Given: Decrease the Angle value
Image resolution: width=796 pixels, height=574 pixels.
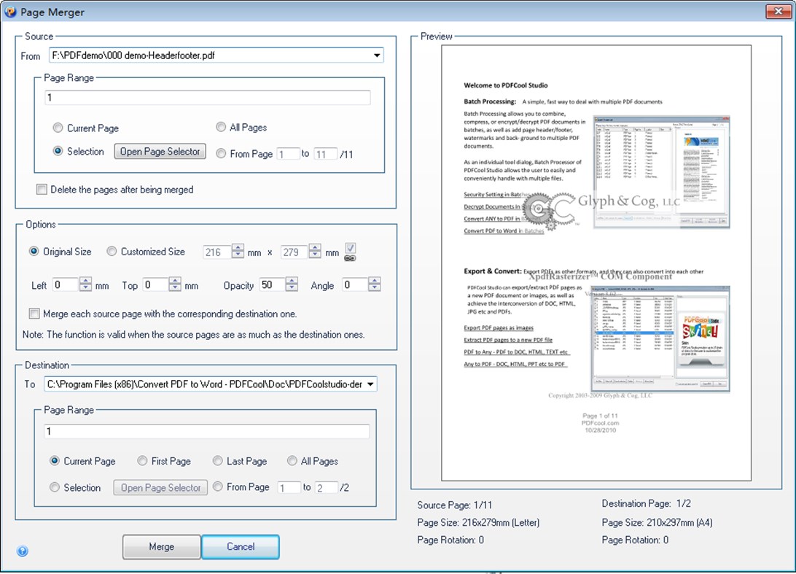Looking at the screenshot, I should 375,288.
